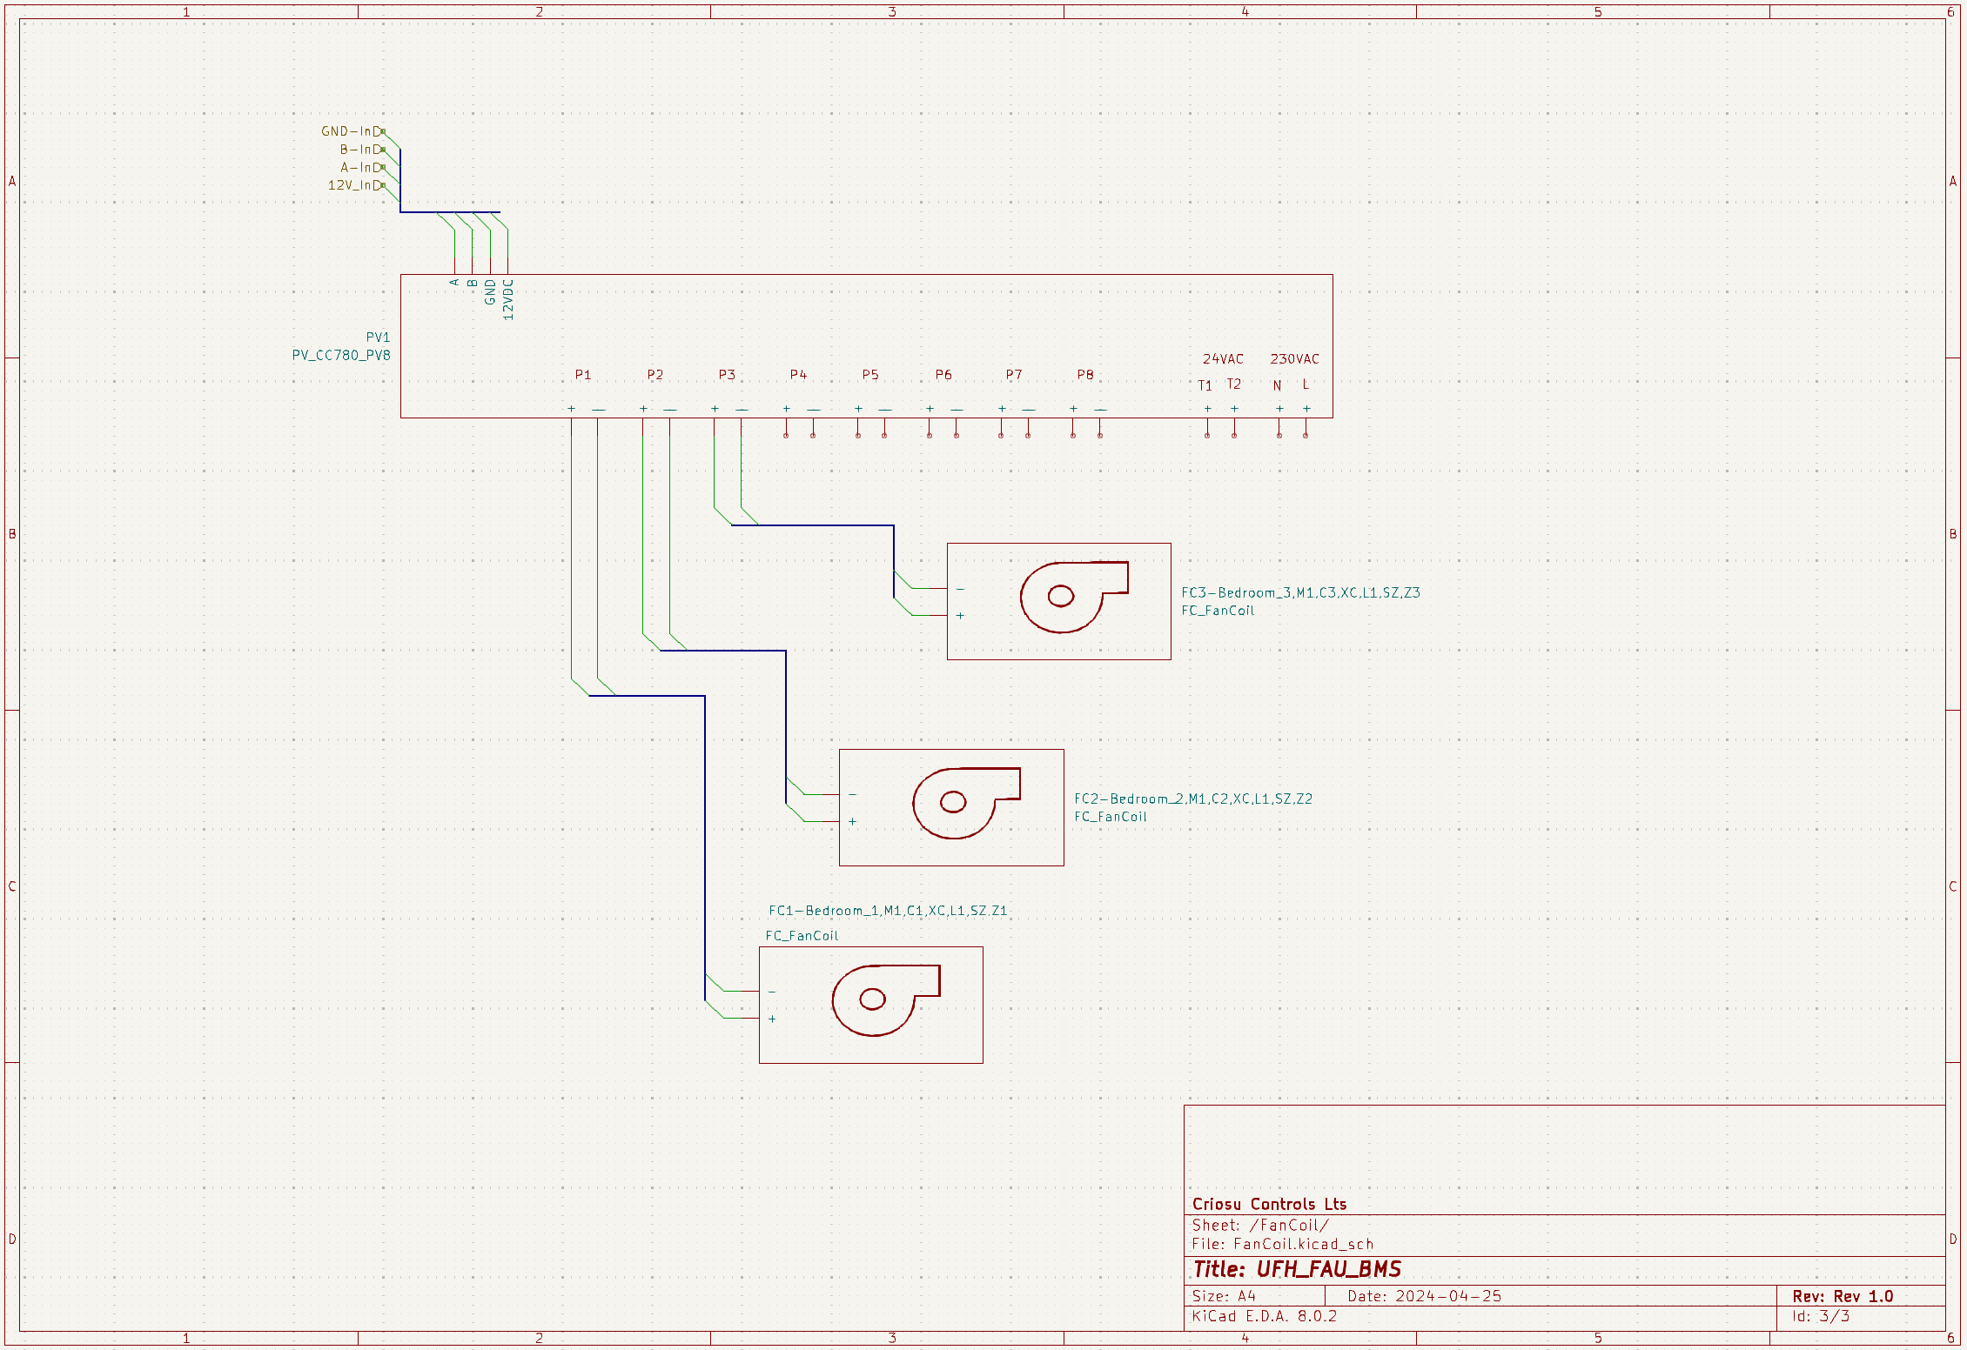Click the Criosu Controls company text
1967x1350 pixels.
(1269, 1205)
